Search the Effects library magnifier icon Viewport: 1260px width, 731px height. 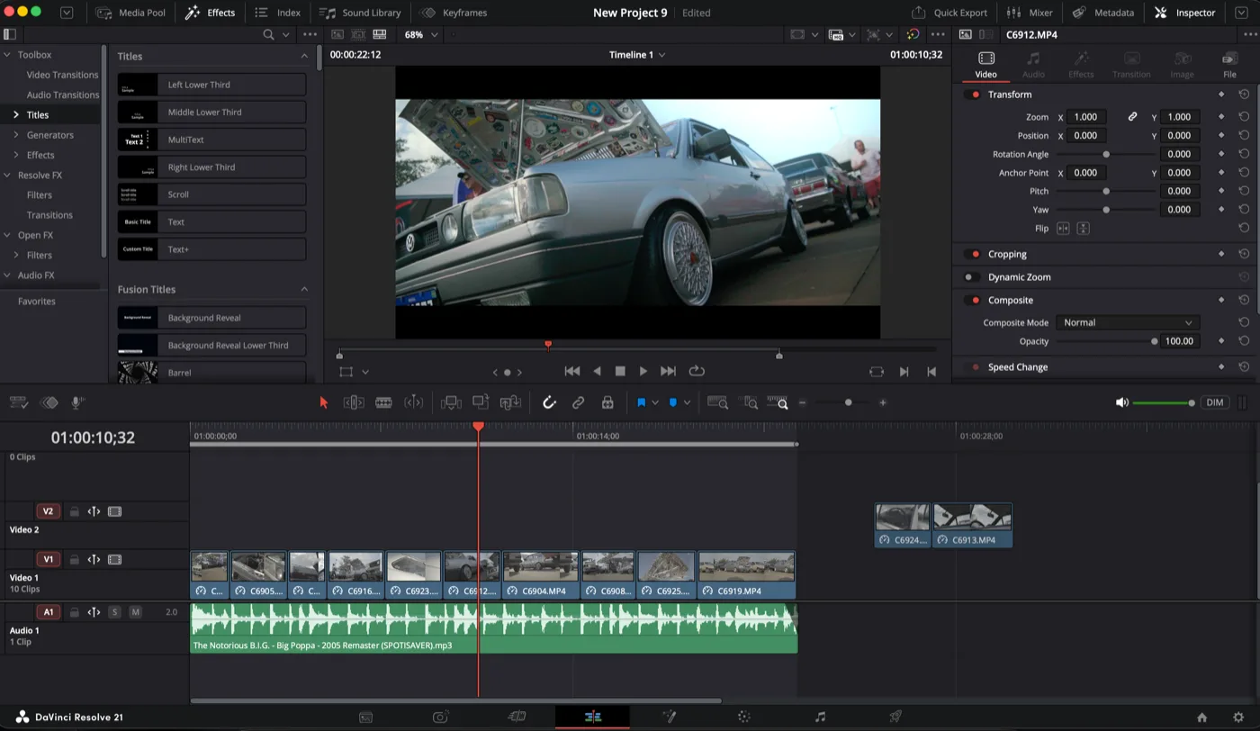point(268,34)
